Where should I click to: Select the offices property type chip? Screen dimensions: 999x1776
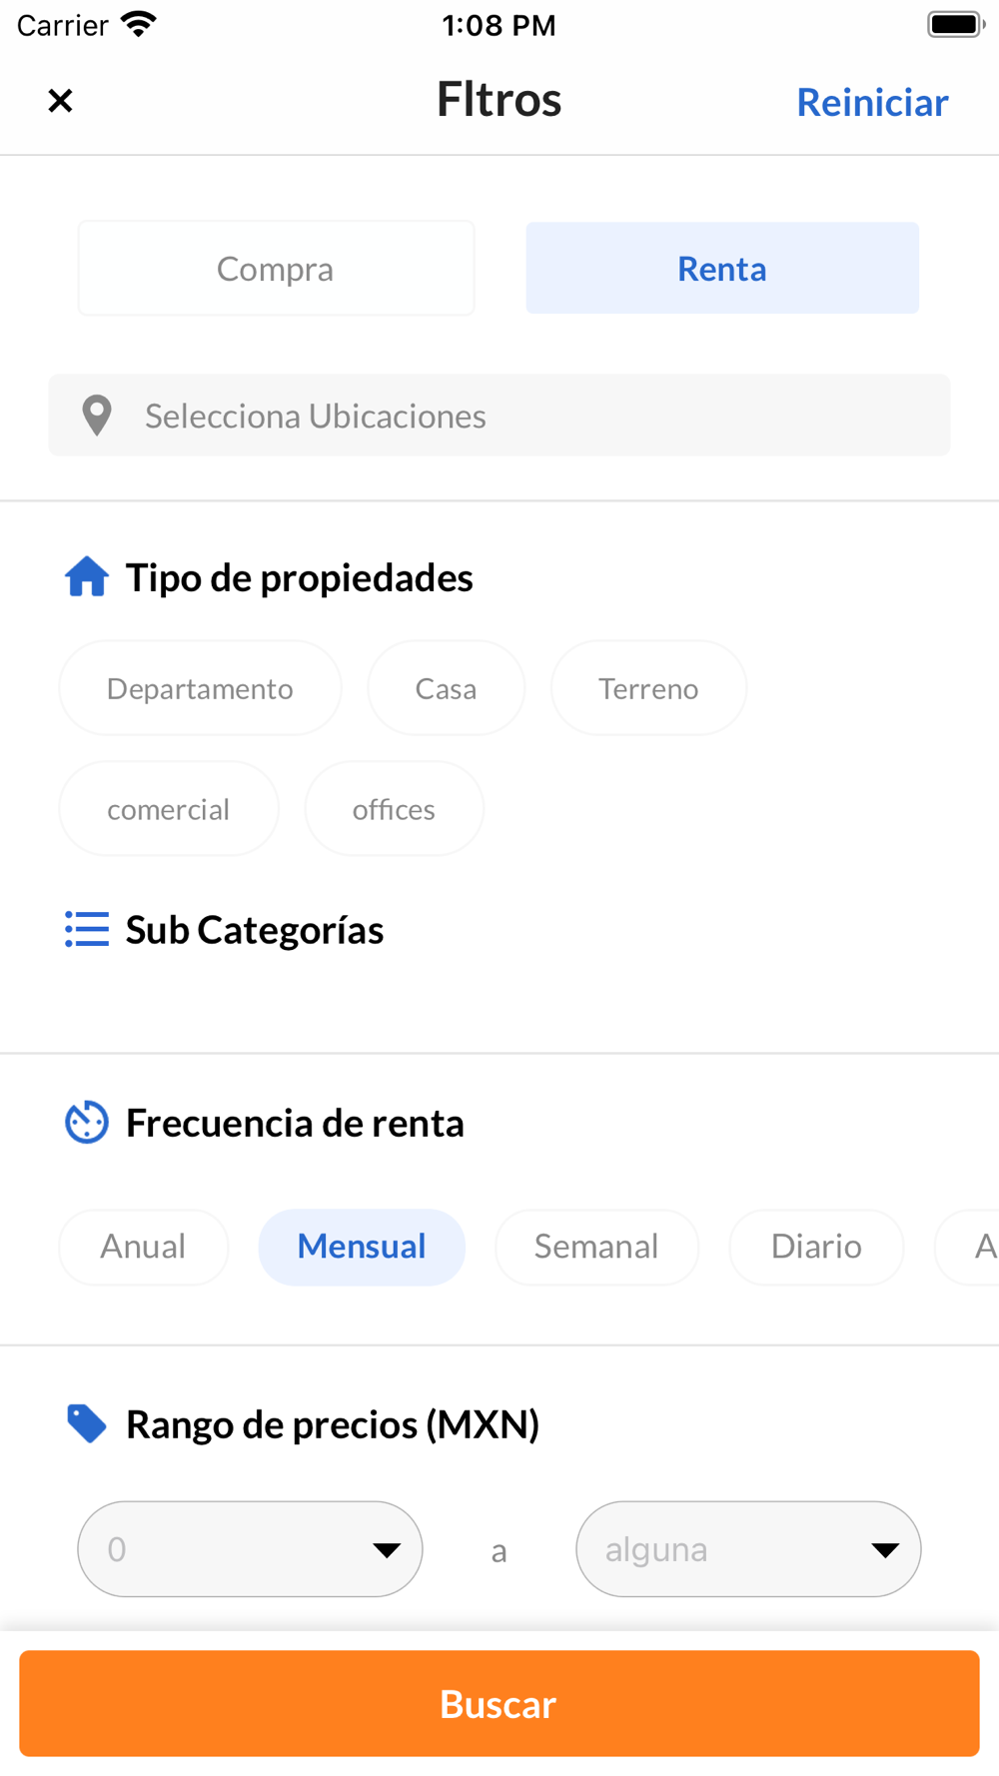pyautogui.click(x=394, y=809)
